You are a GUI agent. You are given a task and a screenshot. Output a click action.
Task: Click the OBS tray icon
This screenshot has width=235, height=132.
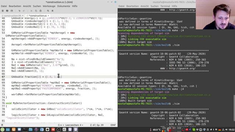pyautogui.click(x=184, y=129)
